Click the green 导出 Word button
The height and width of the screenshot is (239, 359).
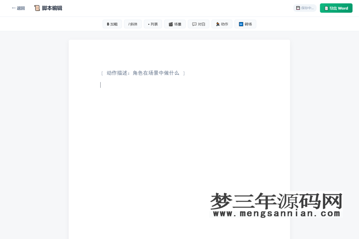(x=336, y=8)
